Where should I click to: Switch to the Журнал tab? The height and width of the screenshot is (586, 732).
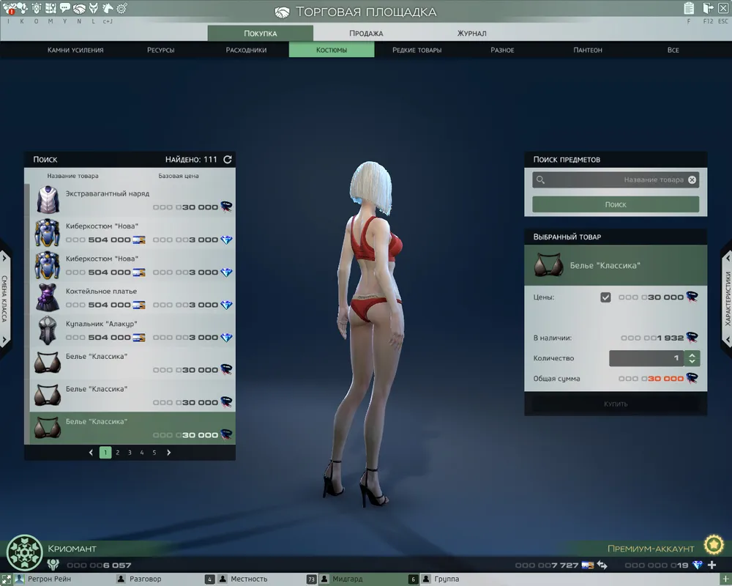(x=471, y=33)
